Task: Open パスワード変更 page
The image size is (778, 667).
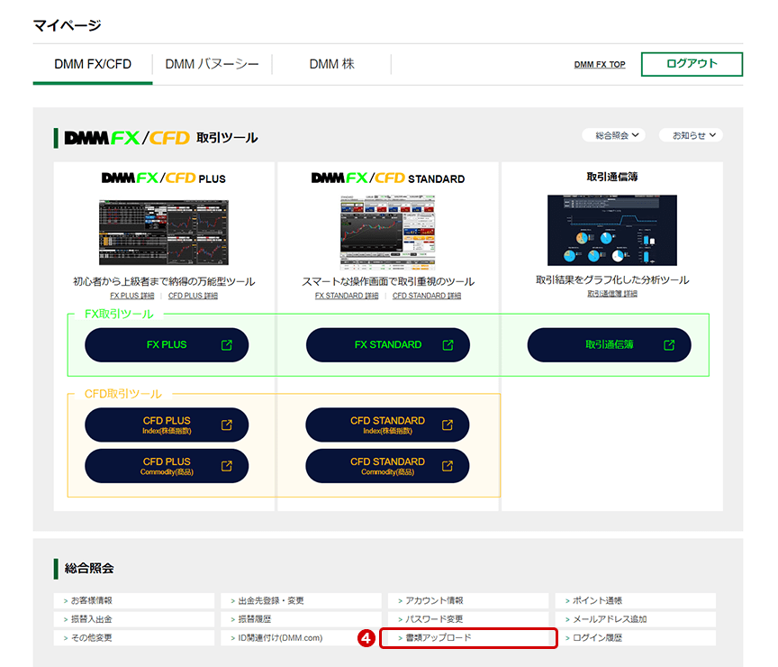Action: pos(468,619)
